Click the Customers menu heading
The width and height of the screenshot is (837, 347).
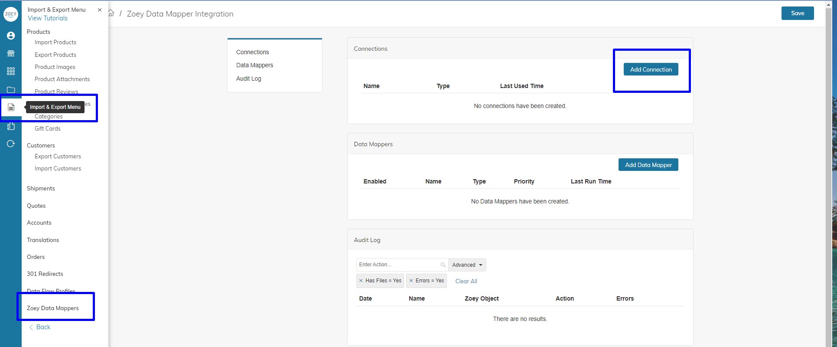[41, 145]
